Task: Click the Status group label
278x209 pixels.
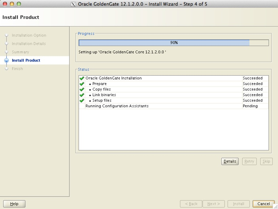Action: (x=83, y=69)
